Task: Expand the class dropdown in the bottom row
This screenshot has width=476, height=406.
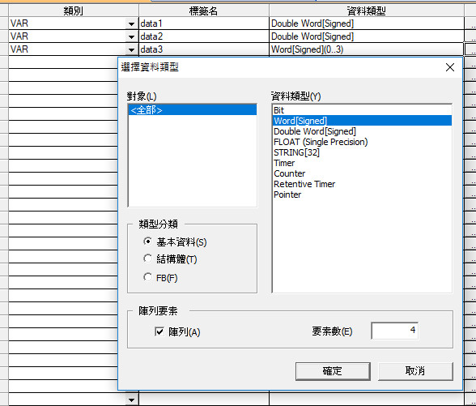Action: pyautogui.click(x=131, y=400)
